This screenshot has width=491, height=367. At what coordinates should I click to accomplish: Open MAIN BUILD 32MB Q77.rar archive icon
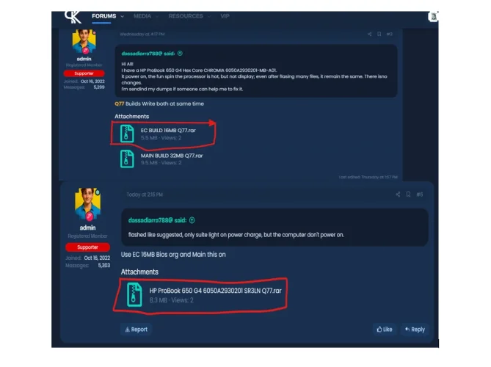click(x=127, y=159)
